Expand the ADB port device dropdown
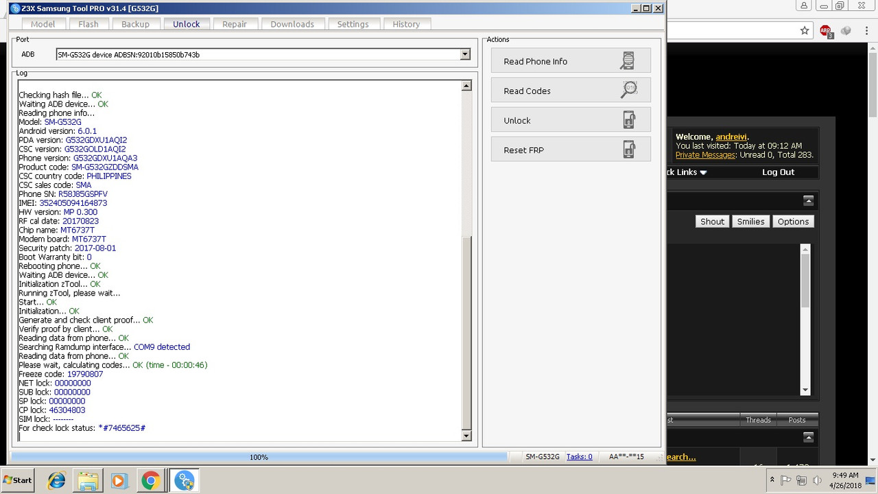Viewport: 878px width, 494px height. point(465,54)
